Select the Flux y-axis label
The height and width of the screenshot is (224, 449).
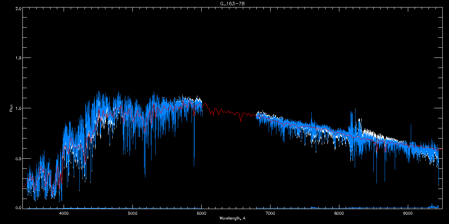click(x=11, y=108)
